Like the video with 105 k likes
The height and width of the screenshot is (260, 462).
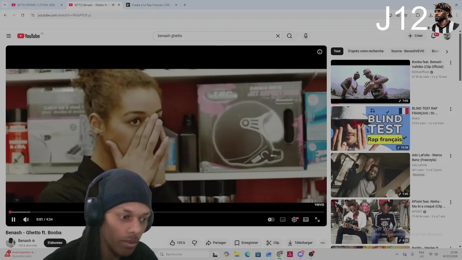pos(178,243)
